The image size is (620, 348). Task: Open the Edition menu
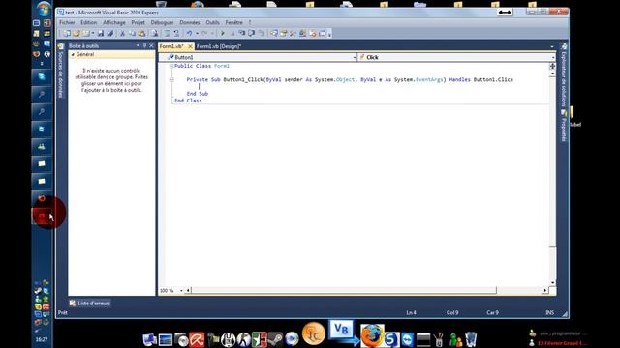click(88, 22)
